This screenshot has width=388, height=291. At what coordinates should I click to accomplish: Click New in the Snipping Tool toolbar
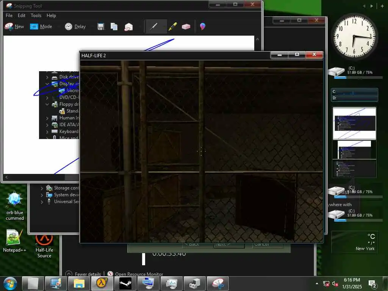[x=14, y=27]
